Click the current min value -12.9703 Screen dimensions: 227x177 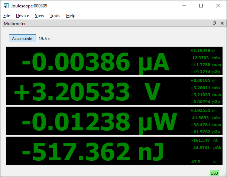(x=200, y=58)
